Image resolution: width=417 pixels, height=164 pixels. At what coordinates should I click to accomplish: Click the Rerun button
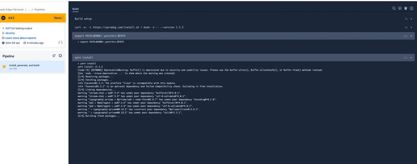tap(58, 18)
